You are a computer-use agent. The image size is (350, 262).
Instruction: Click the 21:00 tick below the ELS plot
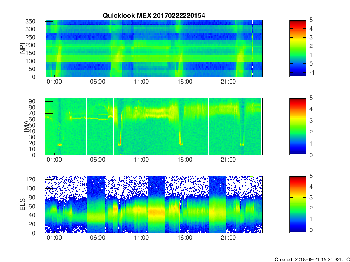coord(228,238)
